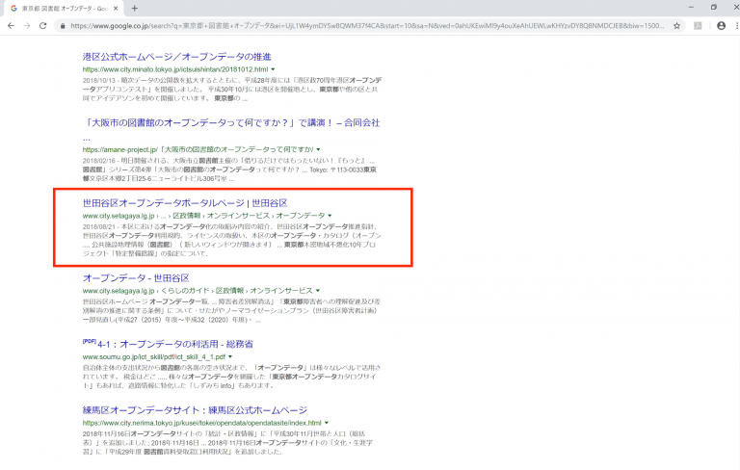Click the 2018/10/13 snippet under 港区 result
The height and width of the screenshot is (470, 740).
tap(231, 90)
